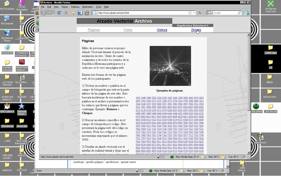This screenshot has width=281, height=176.
Task: Click the Delicious icon in front window status bar
Action: click(x=159, y=157)
